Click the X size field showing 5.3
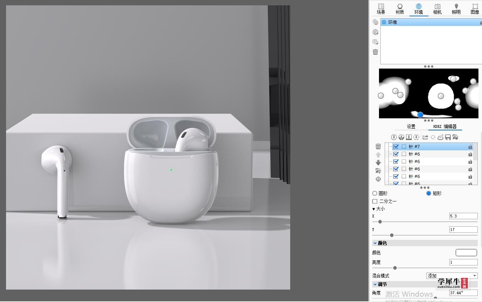Viewport: 482px width, 302px height. 463,216
